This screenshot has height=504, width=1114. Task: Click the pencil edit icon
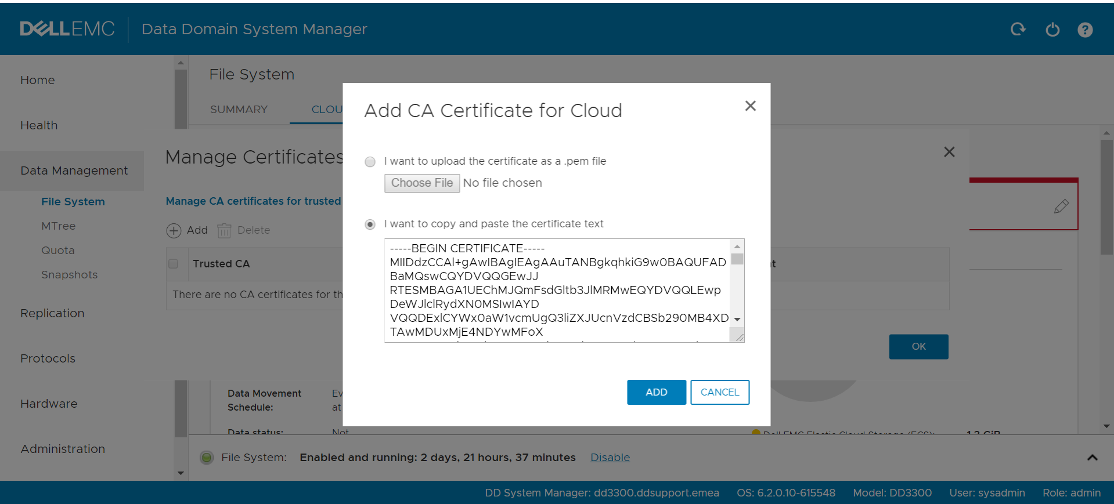point(1061,206)
